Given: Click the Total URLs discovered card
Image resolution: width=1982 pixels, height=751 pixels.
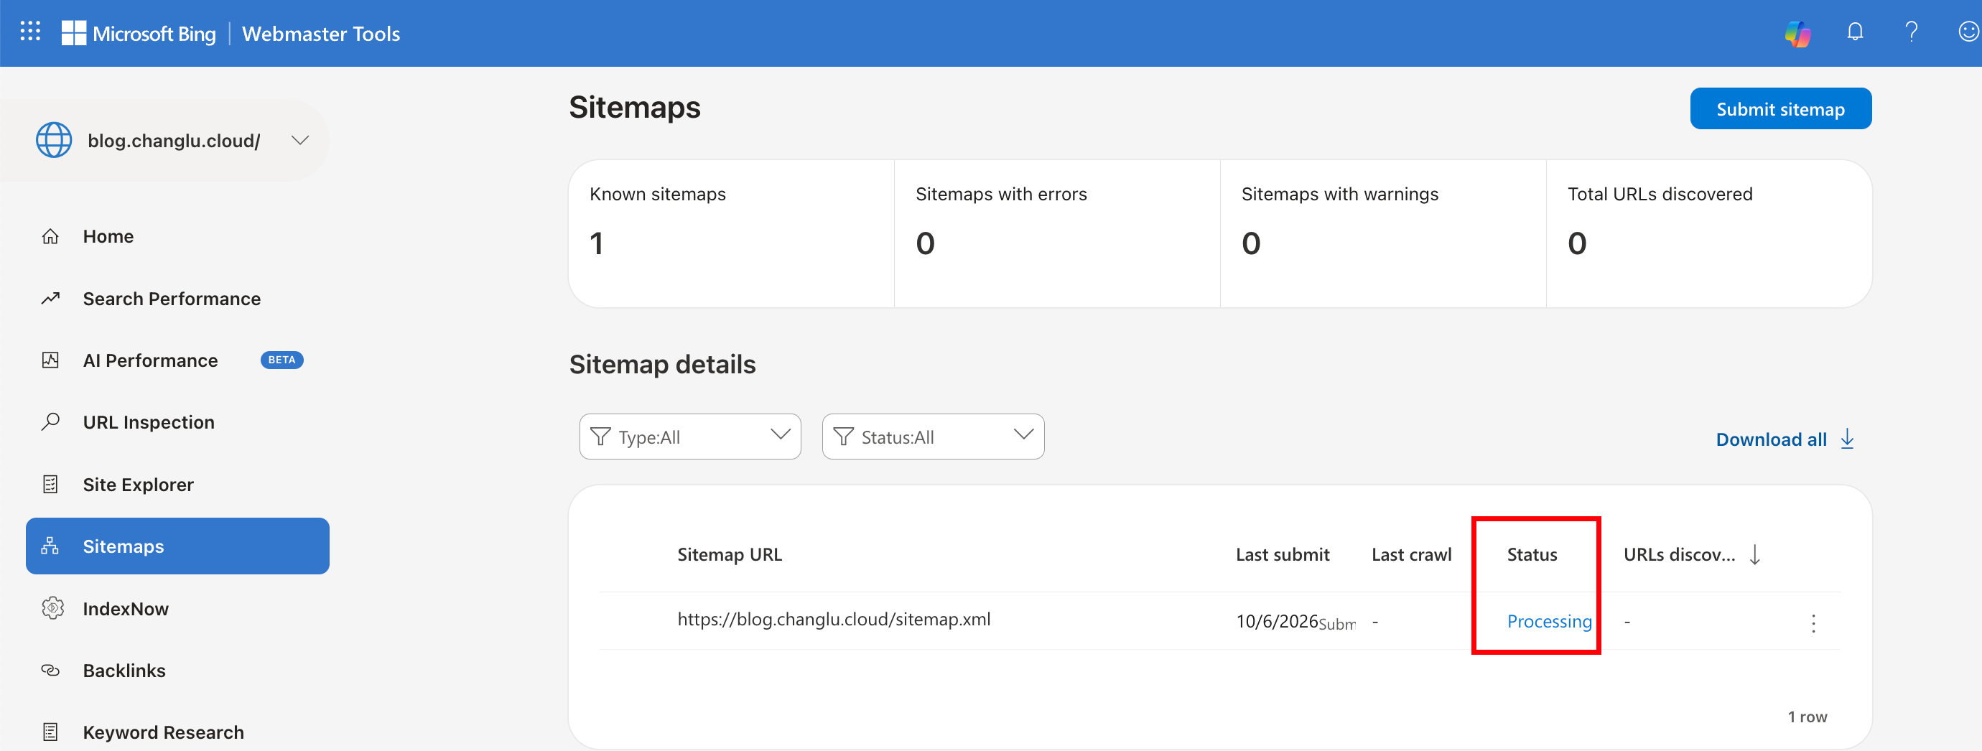Looking at the screenshot, I should coord(1709,234).
